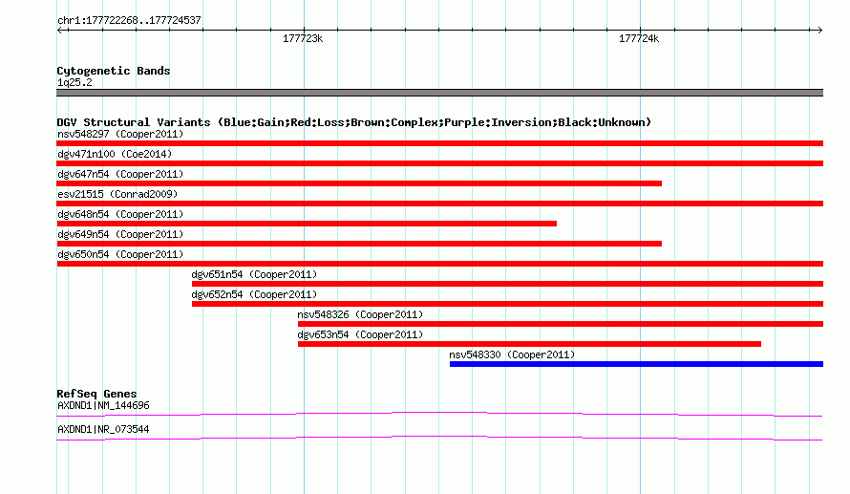The width and height of the screenshot is (850, 494).
Task: Click the 177724k ruler label
Action: point(639,39)
